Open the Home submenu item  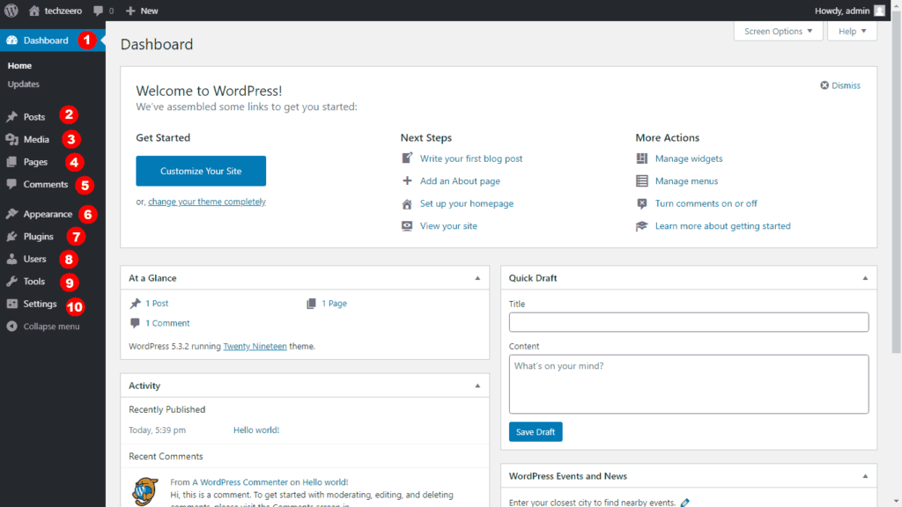coord(19,65)
